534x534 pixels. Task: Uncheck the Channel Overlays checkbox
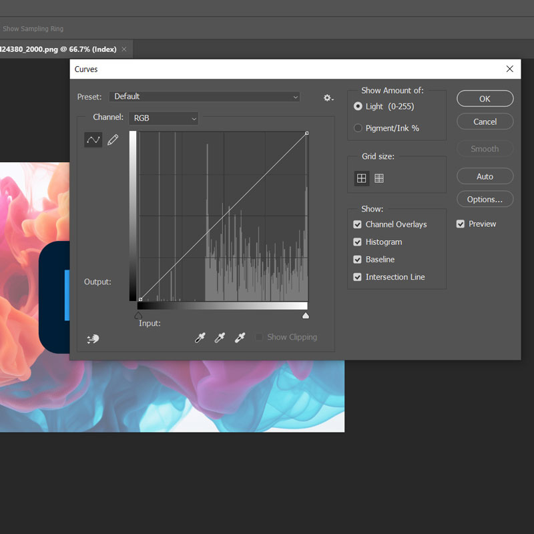point(357,224)
